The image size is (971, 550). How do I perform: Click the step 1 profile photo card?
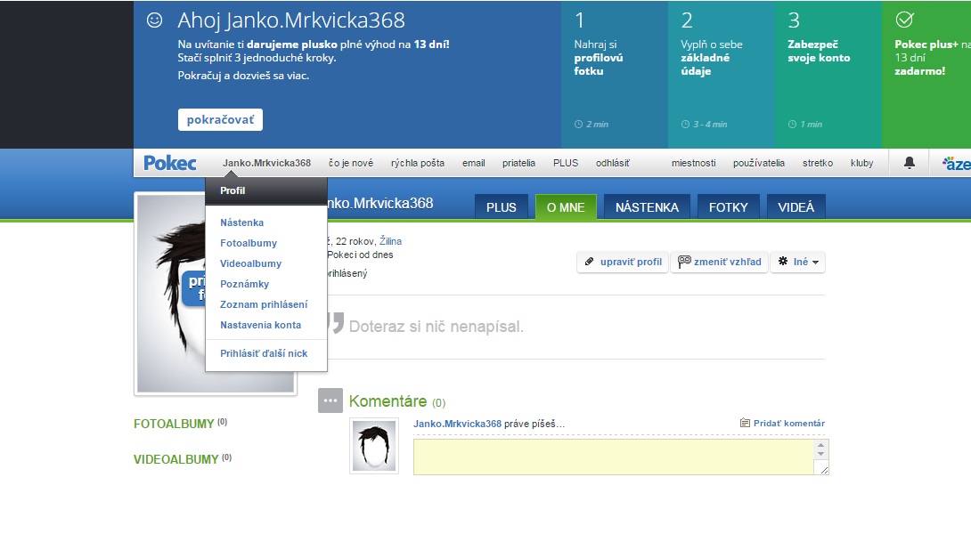615,74
